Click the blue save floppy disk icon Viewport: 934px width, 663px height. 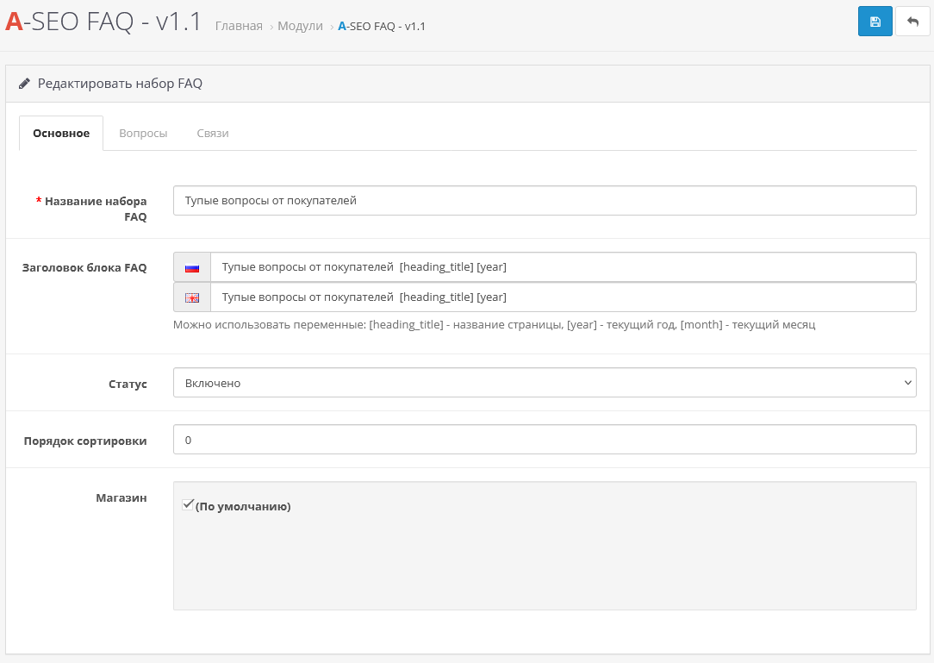point(875,22)
